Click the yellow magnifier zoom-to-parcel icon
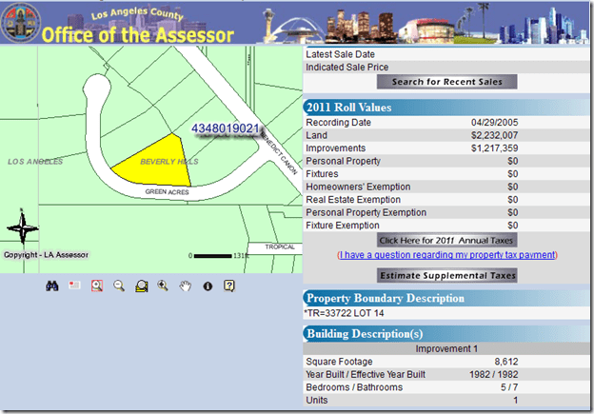 coord(141,286)
